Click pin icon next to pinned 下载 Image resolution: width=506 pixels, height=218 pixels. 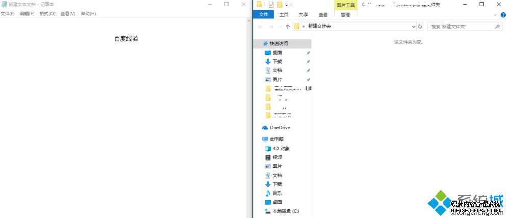coord(308,62)
